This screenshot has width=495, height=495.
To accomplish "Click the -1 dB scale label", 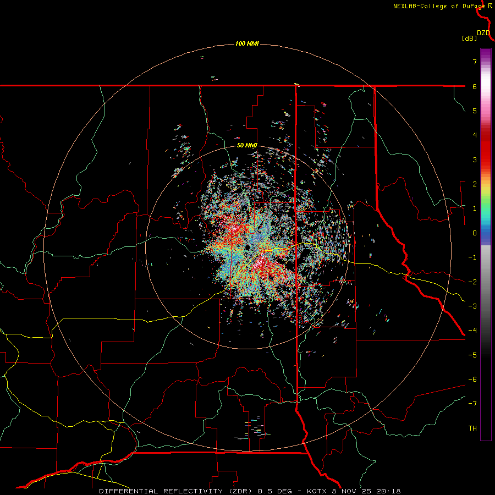I will [x=472, y=257].
